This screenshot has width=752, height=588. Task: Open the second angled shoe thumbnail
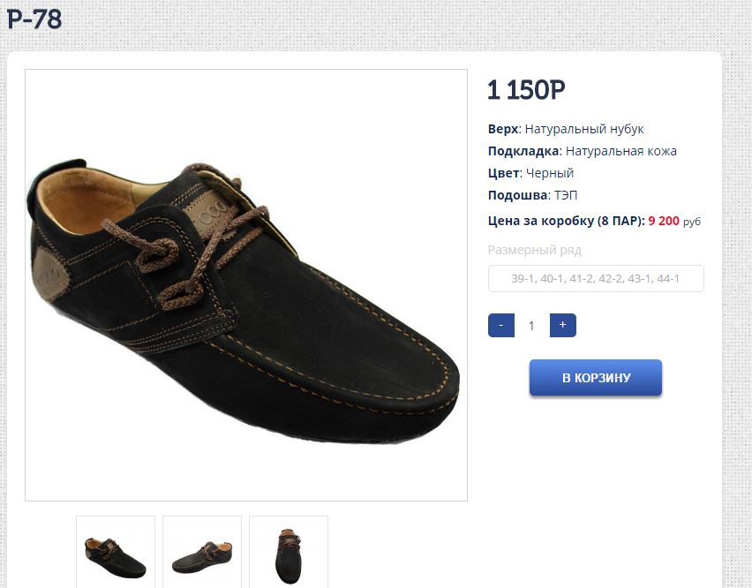click(x=202, y=553)
